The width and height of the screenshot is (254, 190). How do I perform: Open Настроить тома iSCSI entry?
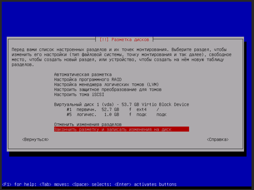[79, 95]
